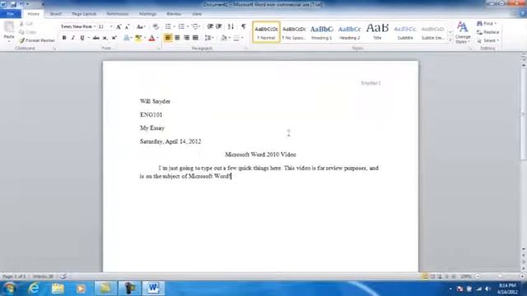
Task: Open Windows Explorer folder on taskbar
Action: coord(58,289)
